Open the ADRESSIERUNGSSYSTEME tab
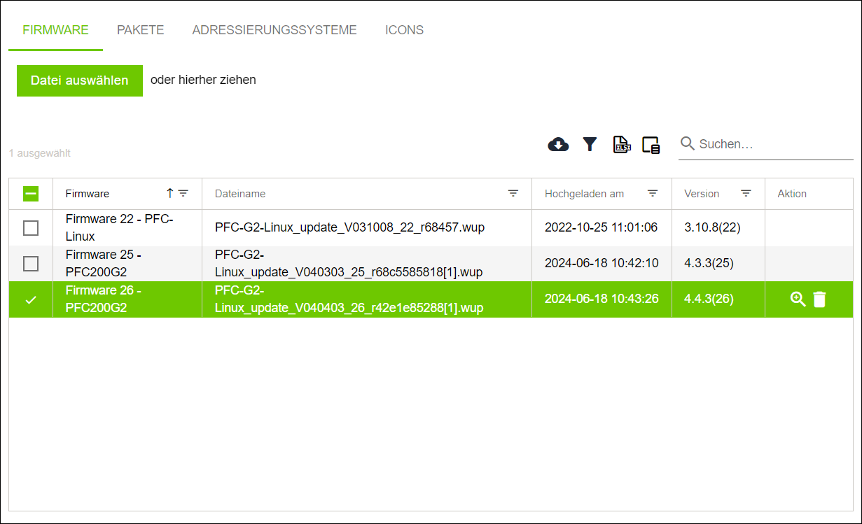The image size is (862, 524). point(274,29)
